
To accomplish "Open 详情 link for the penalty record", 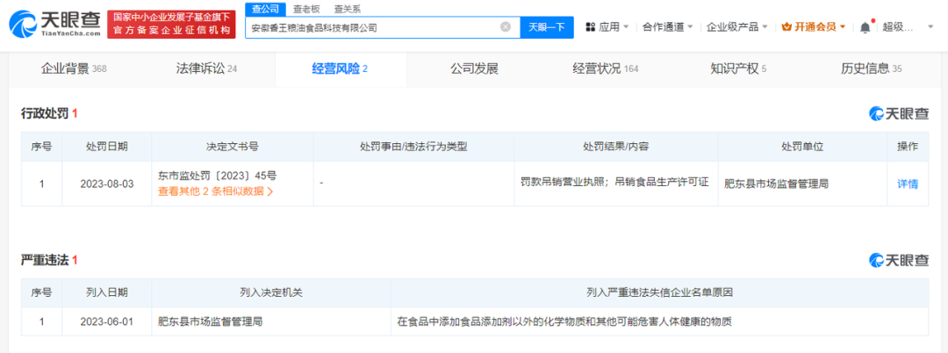I will tap(907, 184).
